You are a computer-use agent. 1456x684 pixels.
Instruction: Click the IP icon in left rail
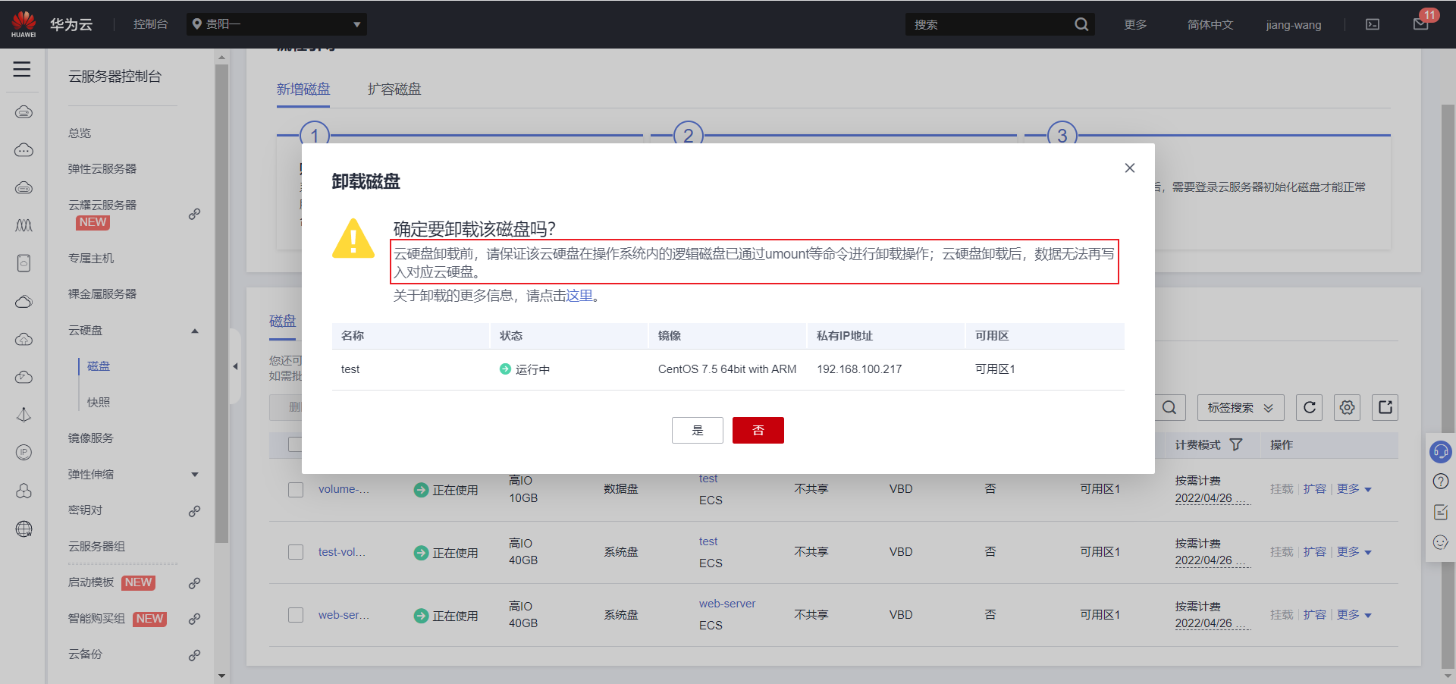[x=24, y=453]
